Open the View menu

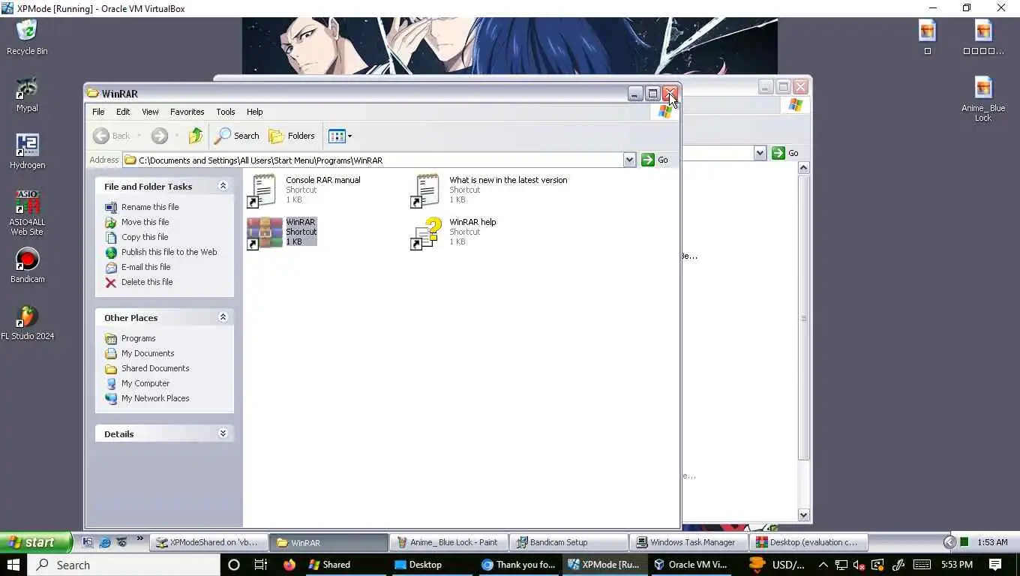[150, 112]
